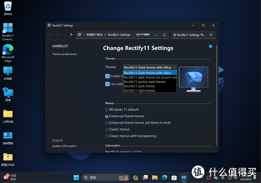
Task: Choose Rectify11 Dark theme with Mica in the list
Action: tap(150, 73)
